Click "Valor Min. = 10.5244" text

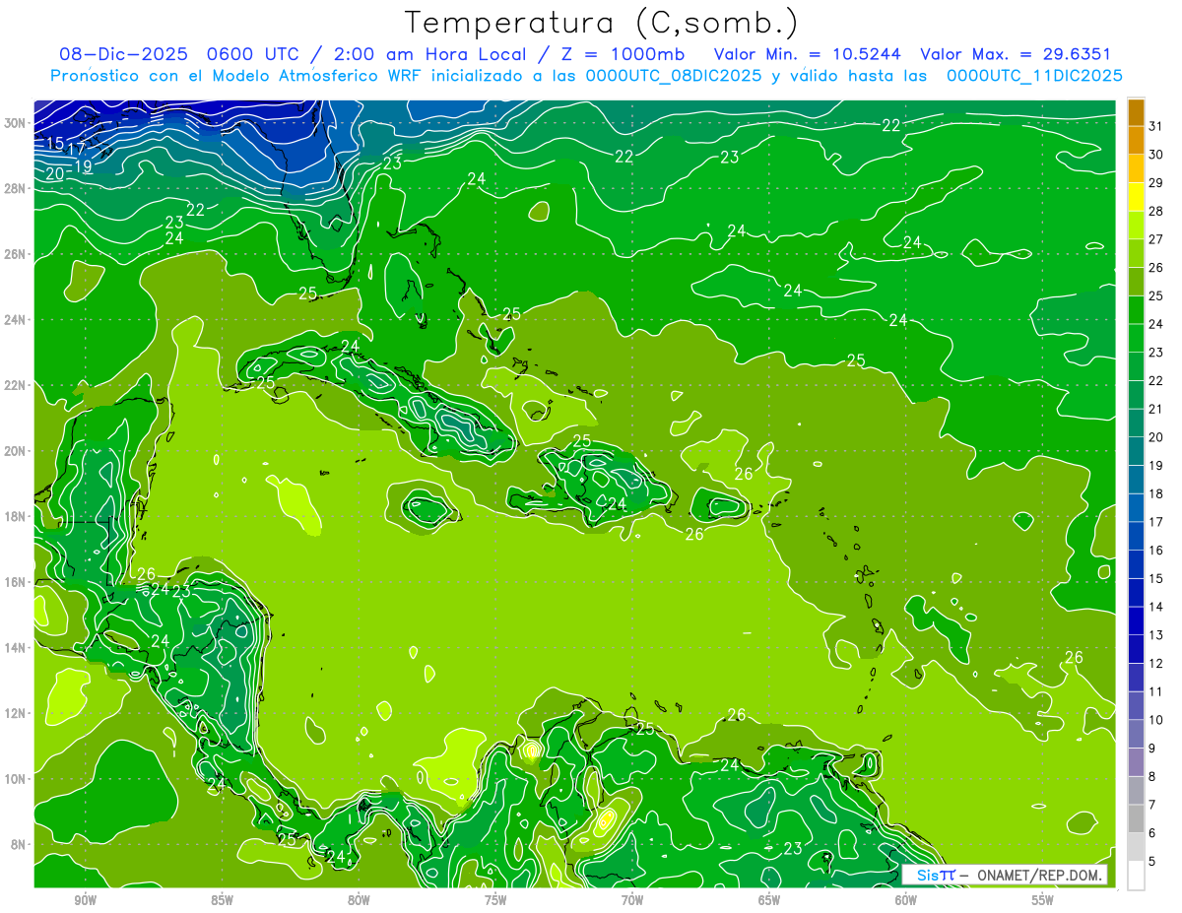click(x=807, y=54)
